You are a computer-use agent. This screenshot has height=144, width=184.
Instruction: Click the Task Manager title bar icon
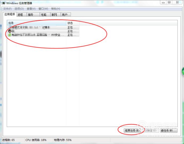click(3, 3)
